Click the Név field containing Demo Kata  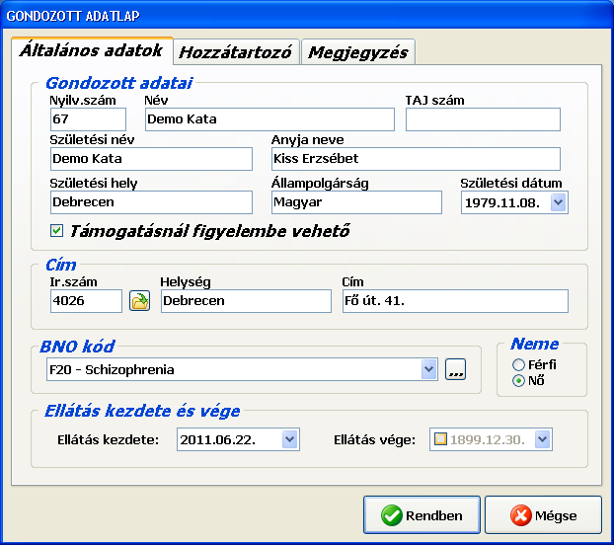[x=269, y=119]
